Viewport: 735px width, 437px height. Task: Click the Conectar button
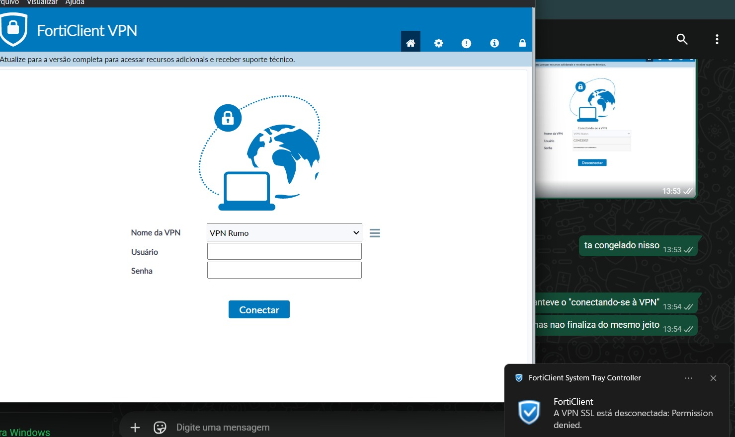pos(259,309)
